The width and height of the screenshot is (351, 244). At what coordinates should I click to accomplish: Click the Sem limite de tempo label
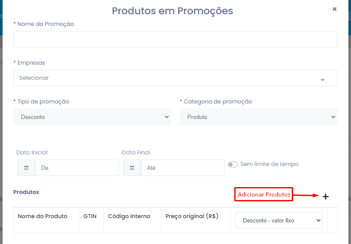tap(269, 164)
